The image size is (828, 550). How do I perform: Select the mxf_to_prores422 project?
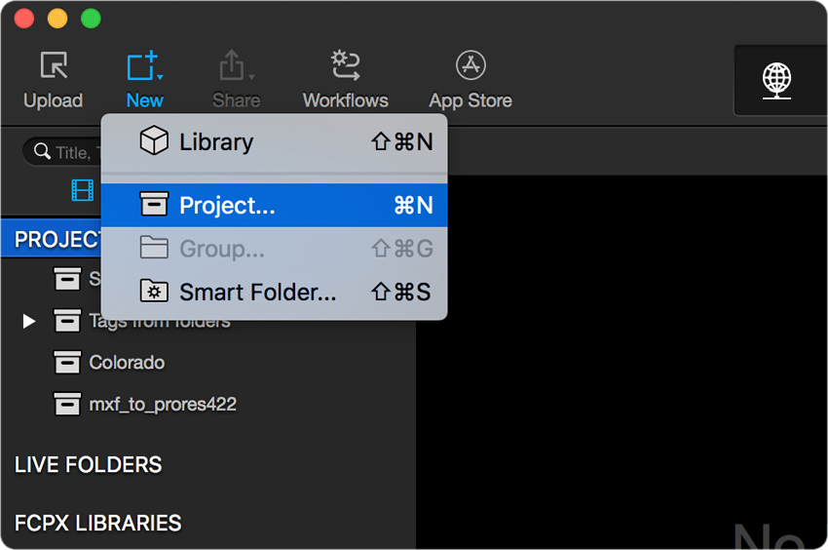coord(163,405)
